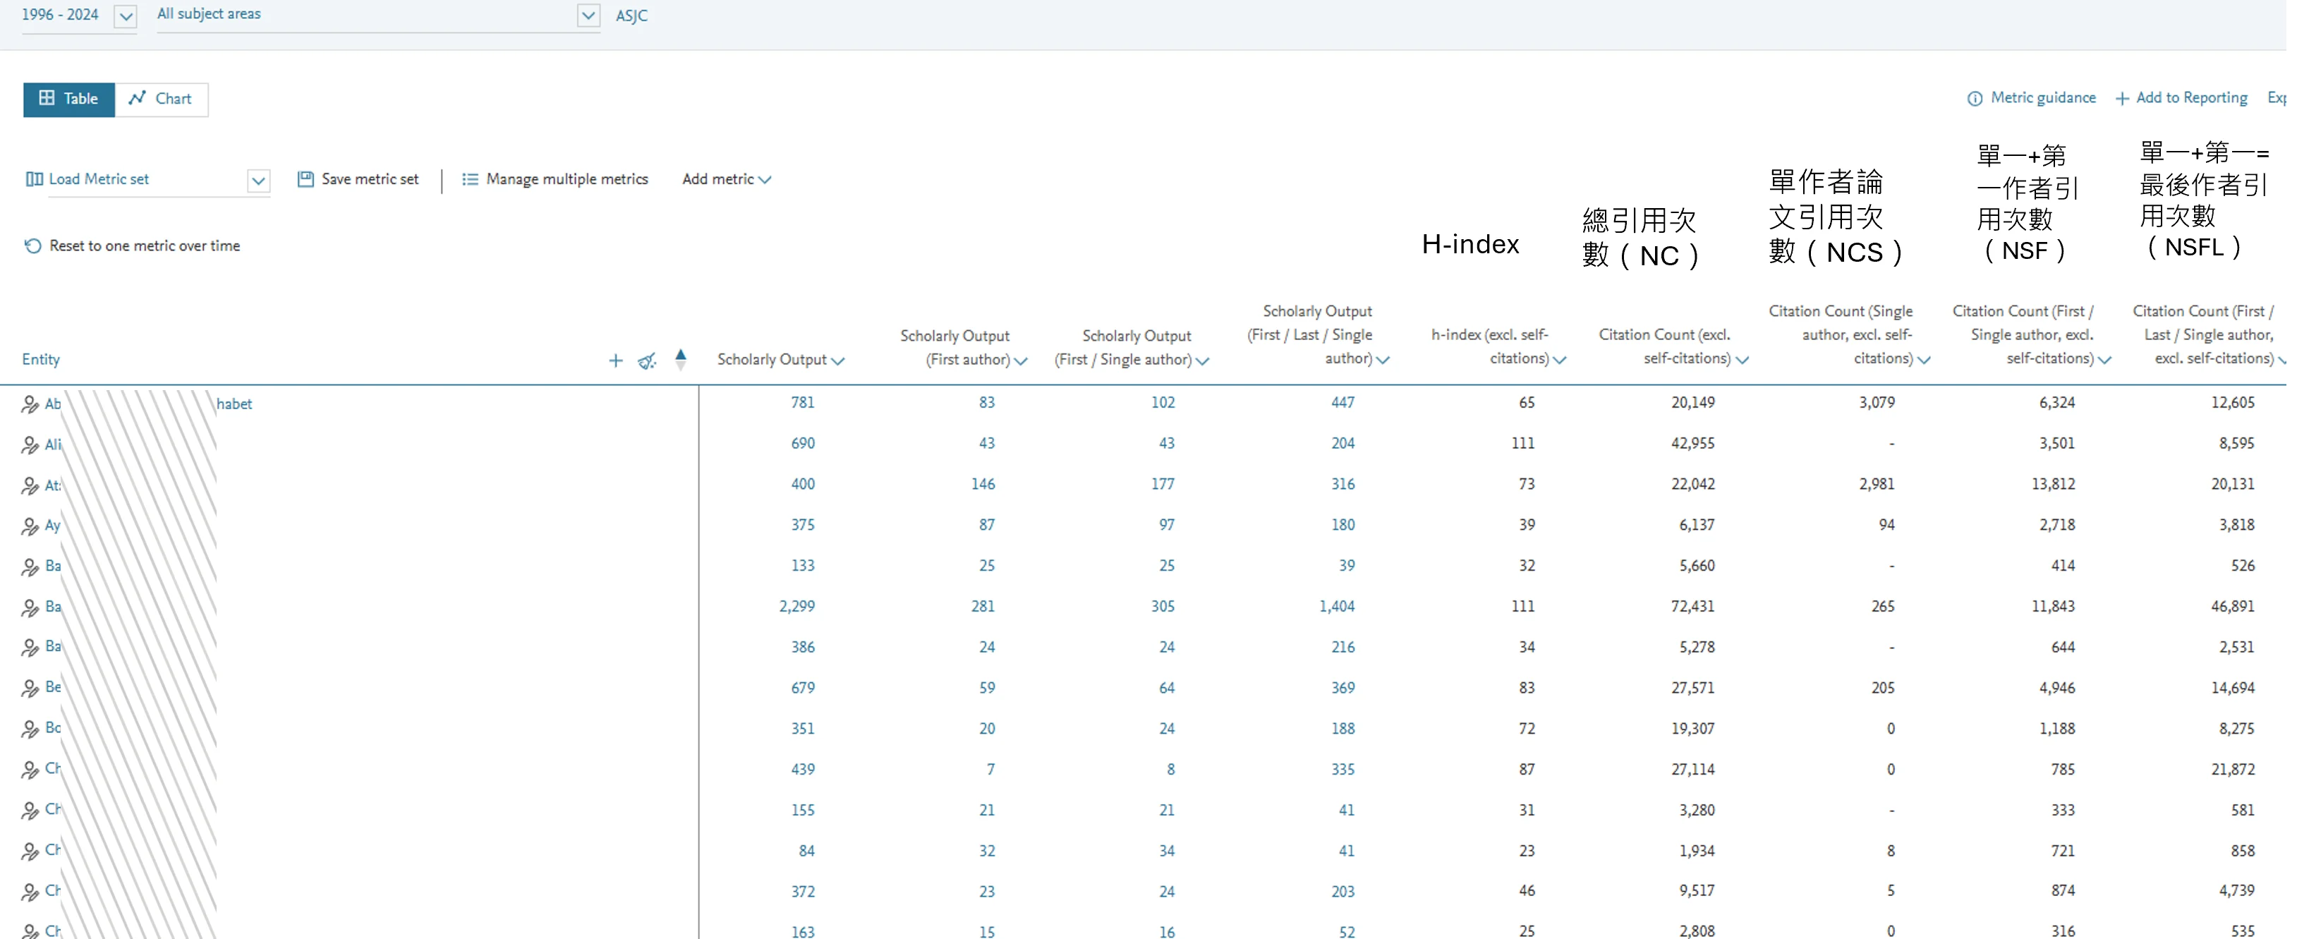This screenshot has width=2297, height=939.
Task: Open the Load Metric set dropdown
Action: (x=257, y=180)
